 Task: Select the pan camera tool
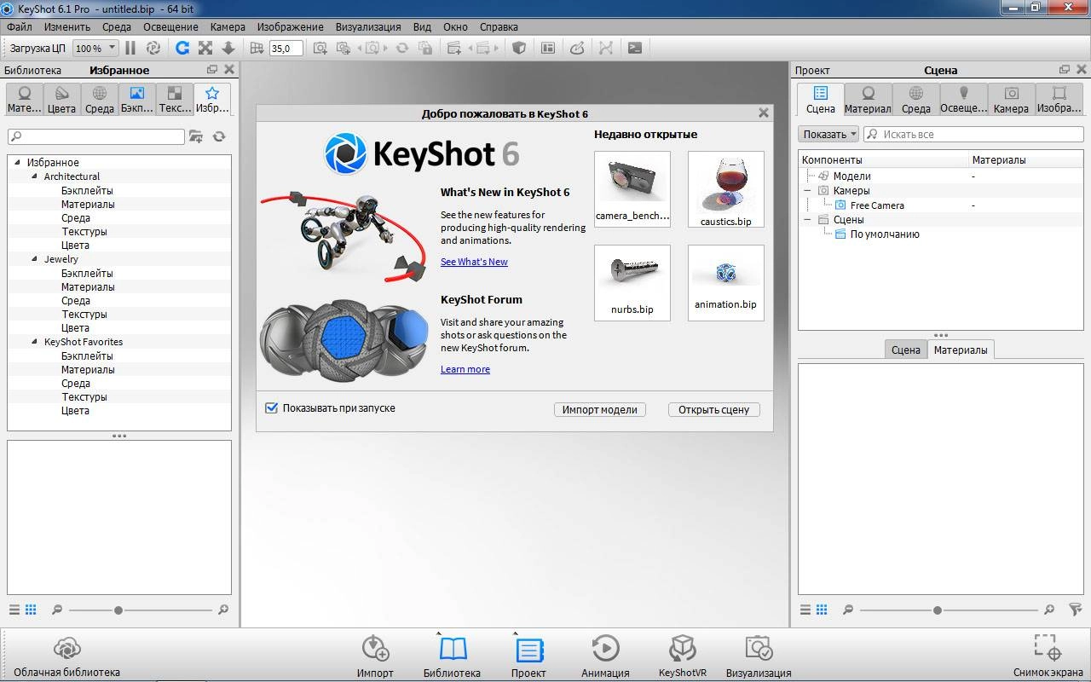click(205, 49)
